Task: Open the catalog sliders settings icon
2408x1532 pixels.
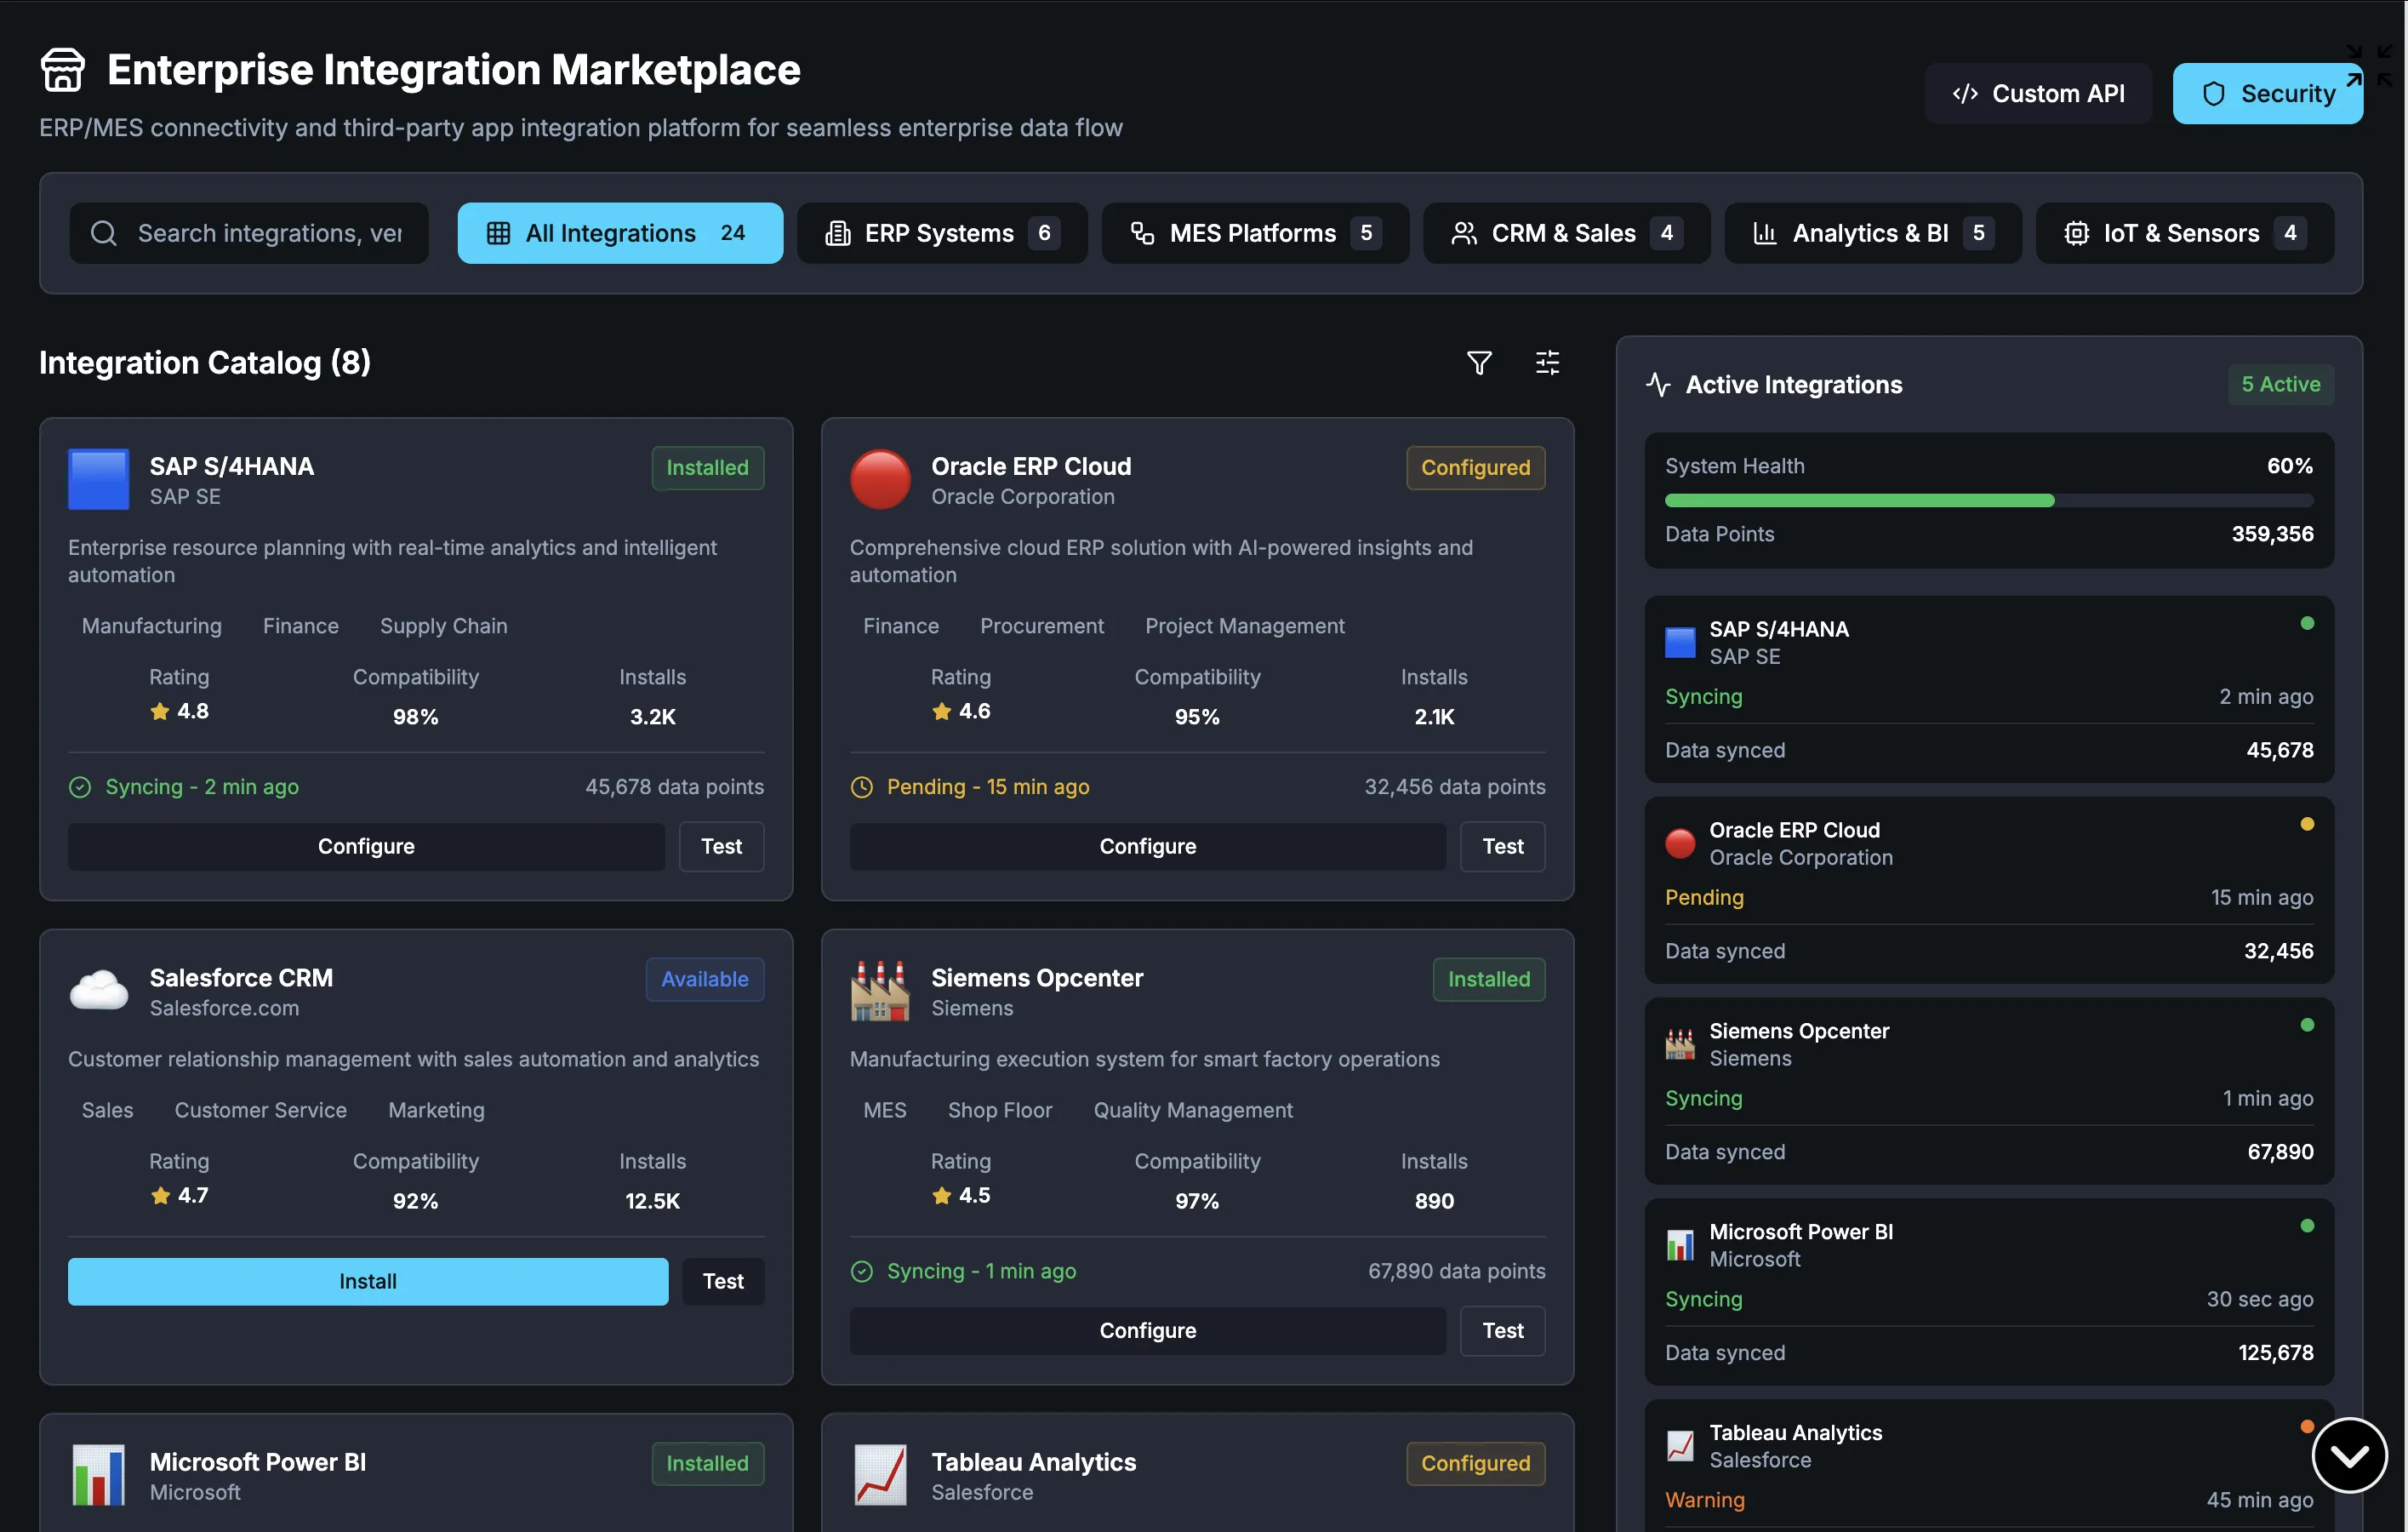Action: click(1547, 363)
